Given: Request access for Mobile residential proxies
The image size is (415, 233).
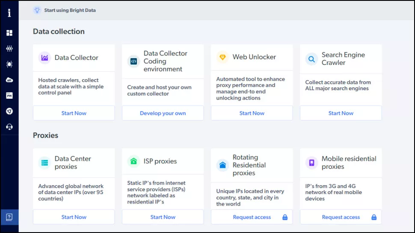Looking at the screenshot, I should [341, 217].
